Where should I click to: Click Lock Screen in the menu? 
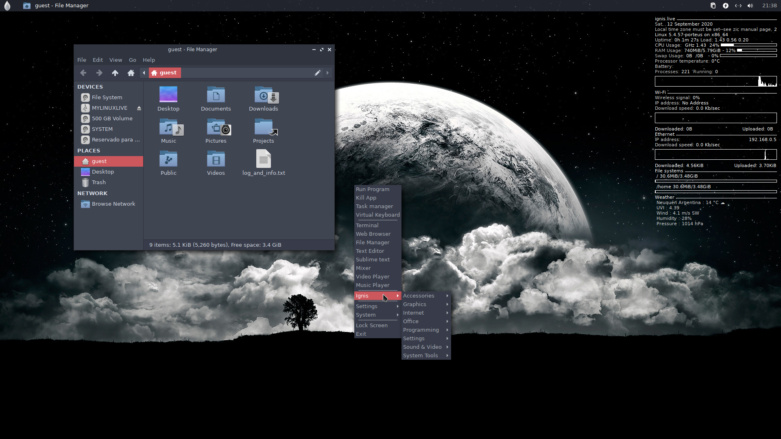[x=371, y=325]
